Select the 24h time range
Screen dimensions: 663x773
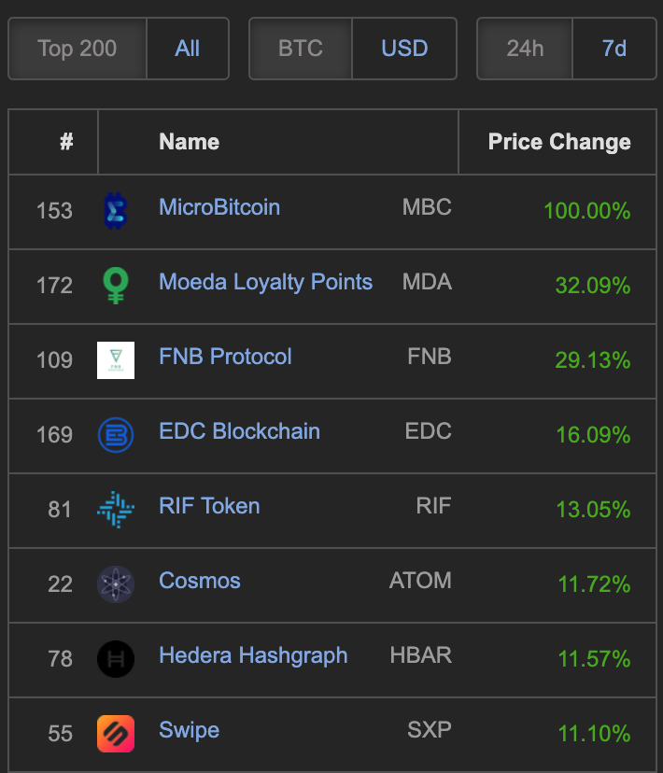525,49
